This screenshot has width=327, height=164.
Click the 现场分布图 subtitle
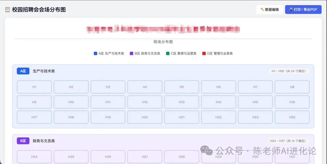click(163, 42)
